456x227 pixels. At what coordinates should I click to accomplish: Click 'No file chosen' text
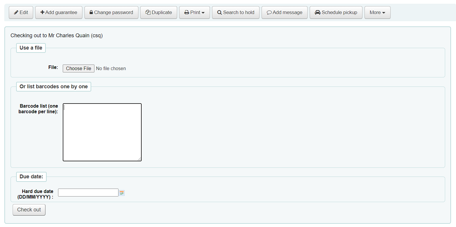tap(111, 68)
